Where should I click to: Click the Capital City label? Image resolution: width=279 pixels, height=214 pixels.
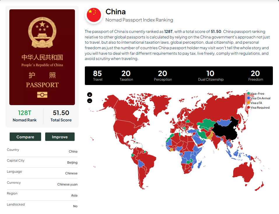click(x=16, y=160)
